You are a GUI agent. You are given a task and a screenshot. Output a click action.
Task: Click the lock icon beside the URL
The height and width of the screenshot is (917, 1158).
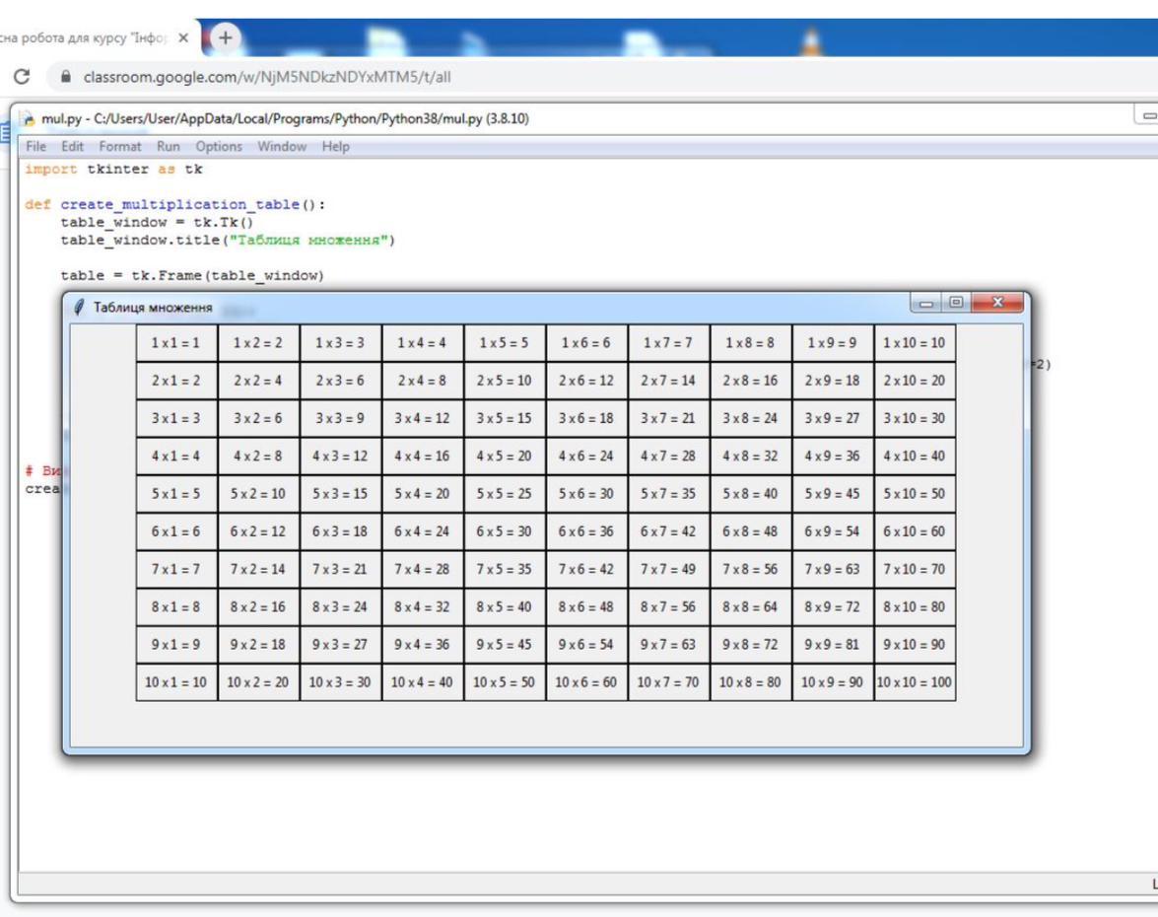[66, 77]
